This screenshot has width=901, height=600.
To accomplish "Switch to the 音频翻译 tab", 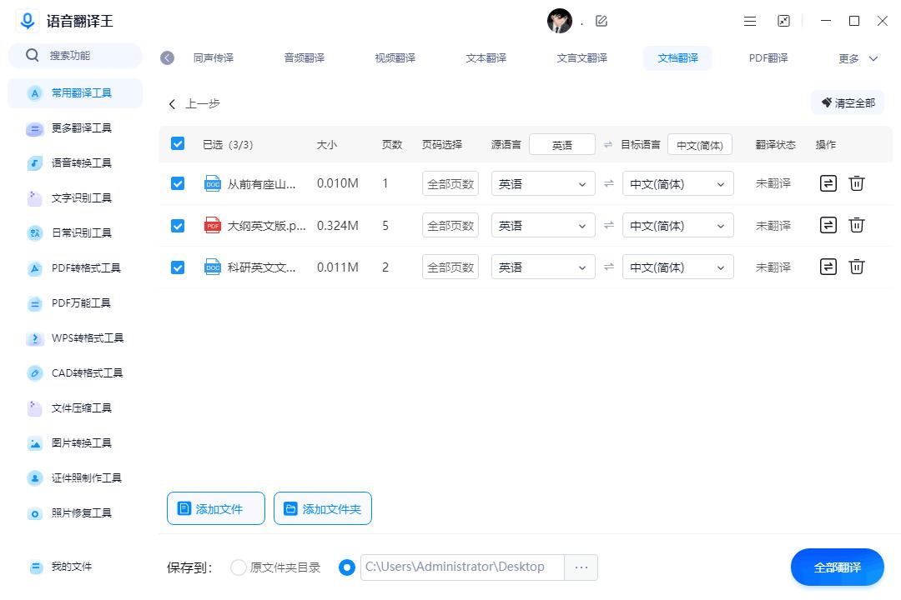I will 305,58.
